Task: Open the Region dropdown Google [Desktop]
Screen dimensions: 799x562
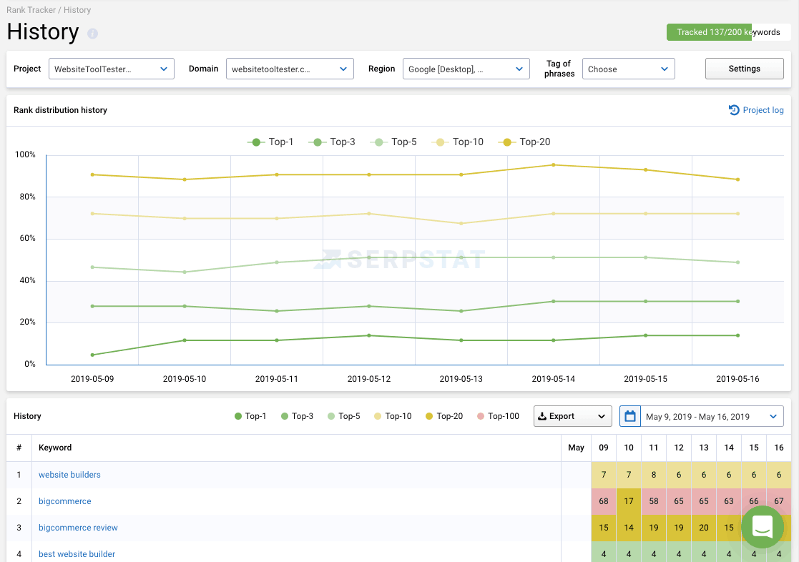Action: point(466,69)
